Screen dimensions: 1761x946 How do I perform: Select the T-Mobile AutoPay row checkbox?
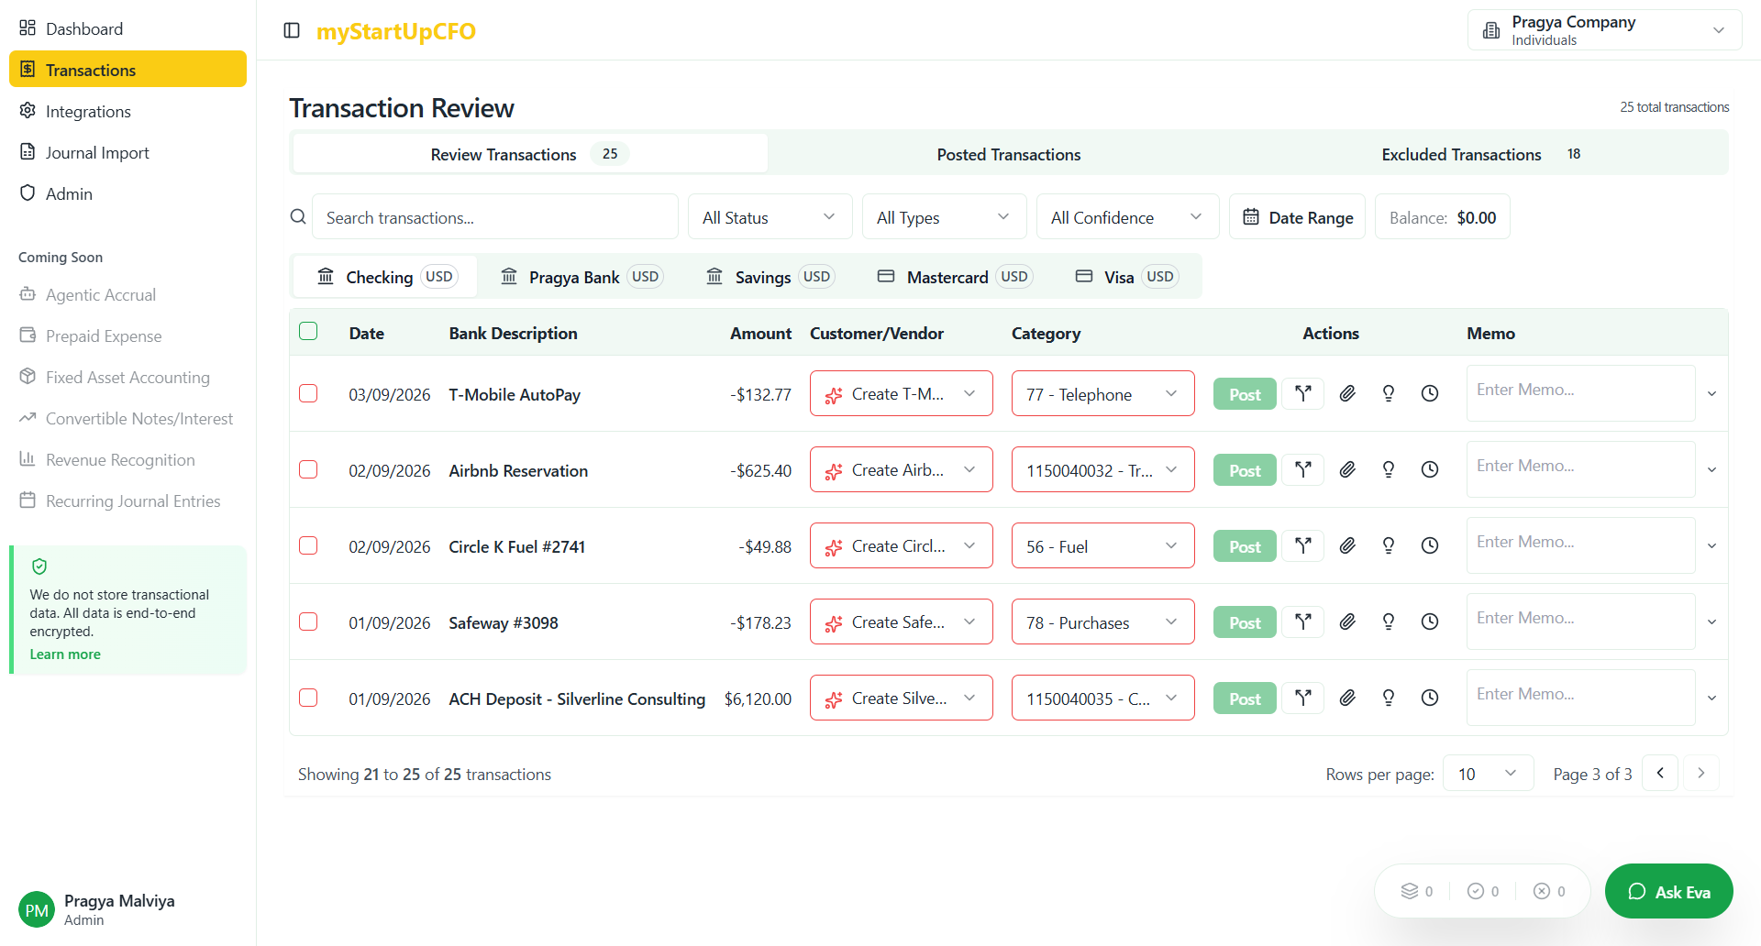click(x=308, y=393)
